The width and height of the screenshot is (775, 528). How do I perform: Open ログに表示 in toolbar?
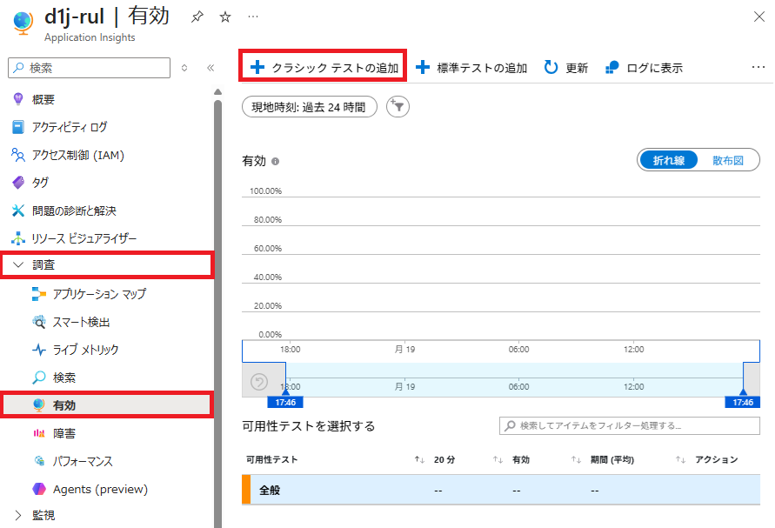644,68
